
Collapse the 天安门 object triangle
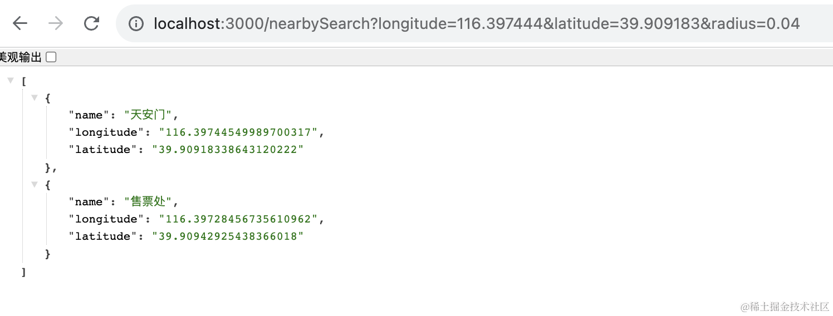[35, 98]
